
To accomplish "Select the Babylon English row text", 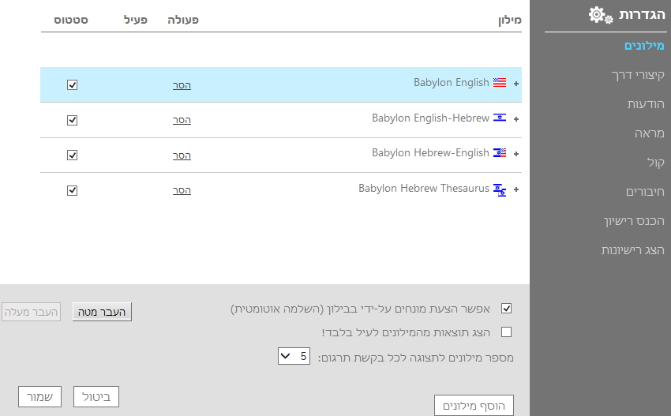I will pyautogui.click(x=451, y=83).
